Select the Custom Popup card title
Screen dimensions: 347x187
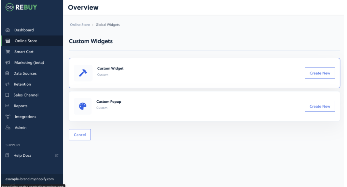coord(109,102)
